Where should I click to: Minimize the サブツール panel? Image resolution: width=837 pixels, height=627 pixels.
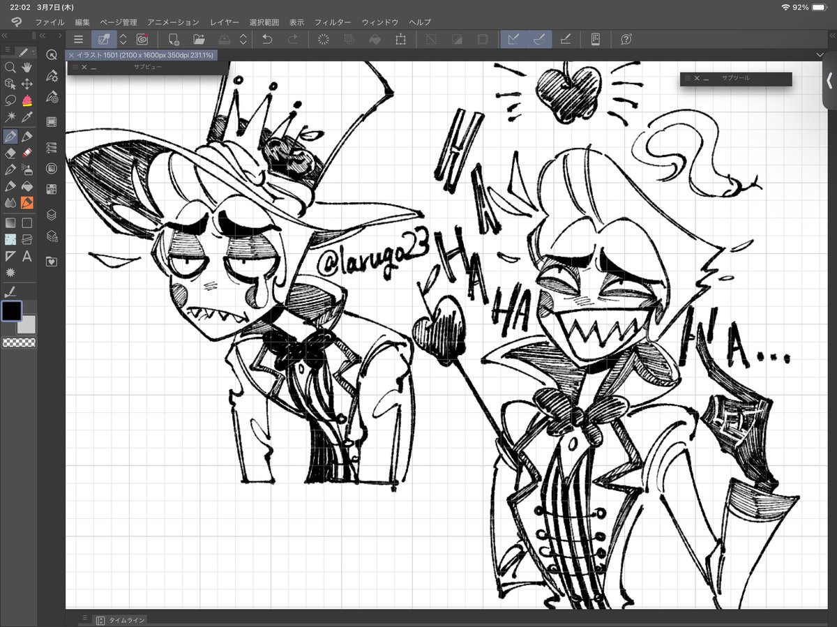(x=707, y=79)
